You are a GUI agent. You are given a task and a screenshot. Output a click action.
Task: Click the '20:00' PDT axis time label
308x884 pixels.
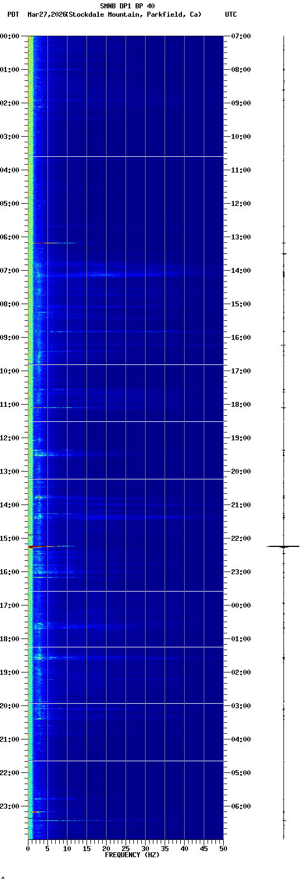(x=10, y=706)
